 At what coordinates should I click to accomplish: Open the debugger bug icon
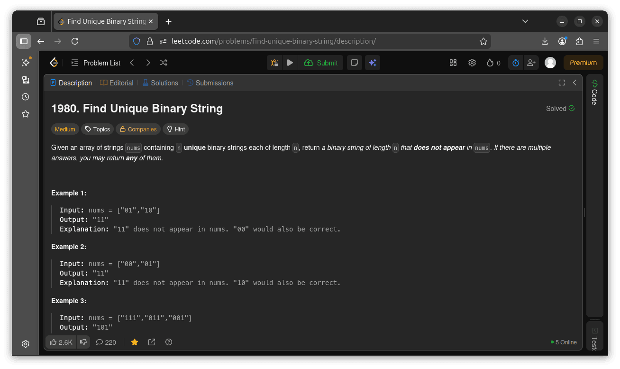274,63
